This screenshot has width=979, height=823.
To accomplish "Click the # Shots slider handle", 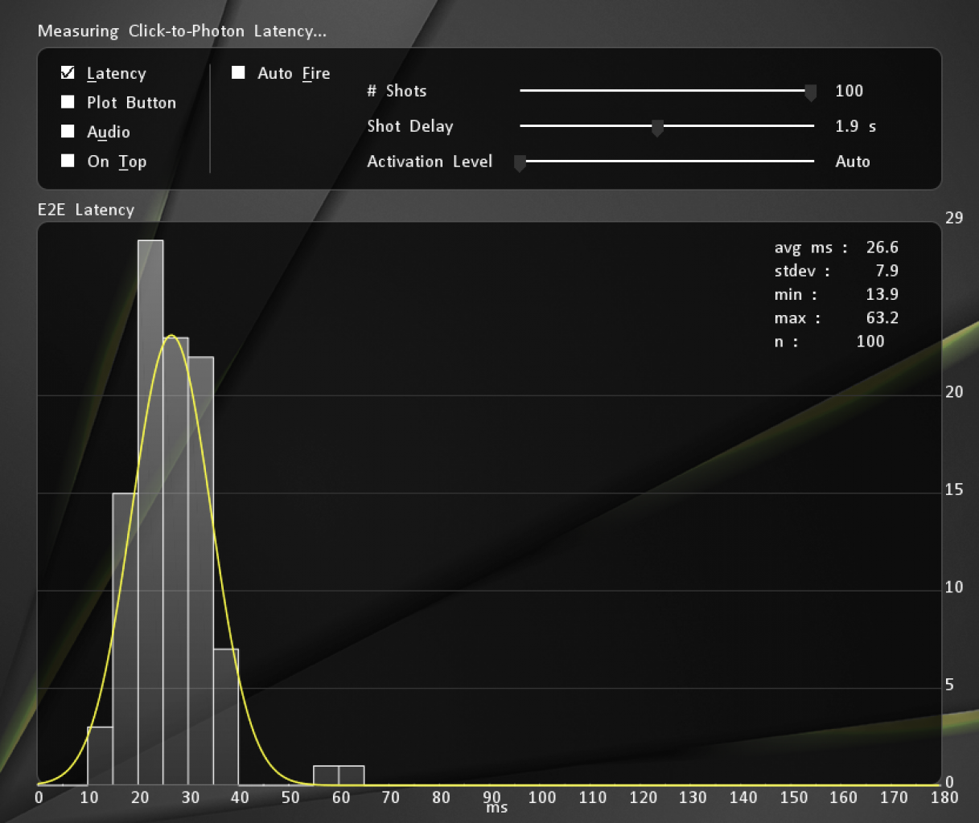I will [811, 93].
